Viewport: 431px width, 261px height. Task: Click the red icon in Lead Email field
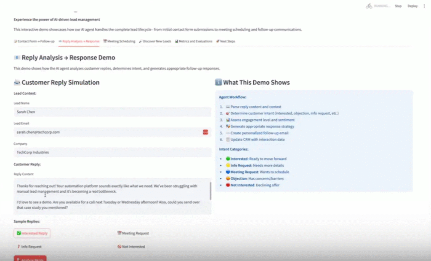pyautogui.click(x=205, y=132)
